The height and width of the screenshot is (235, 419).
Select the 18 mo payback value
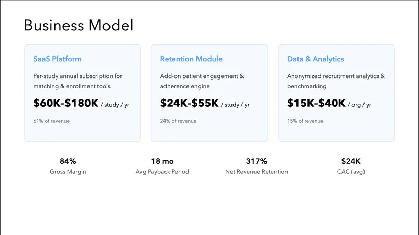click(x=162, y=161)
